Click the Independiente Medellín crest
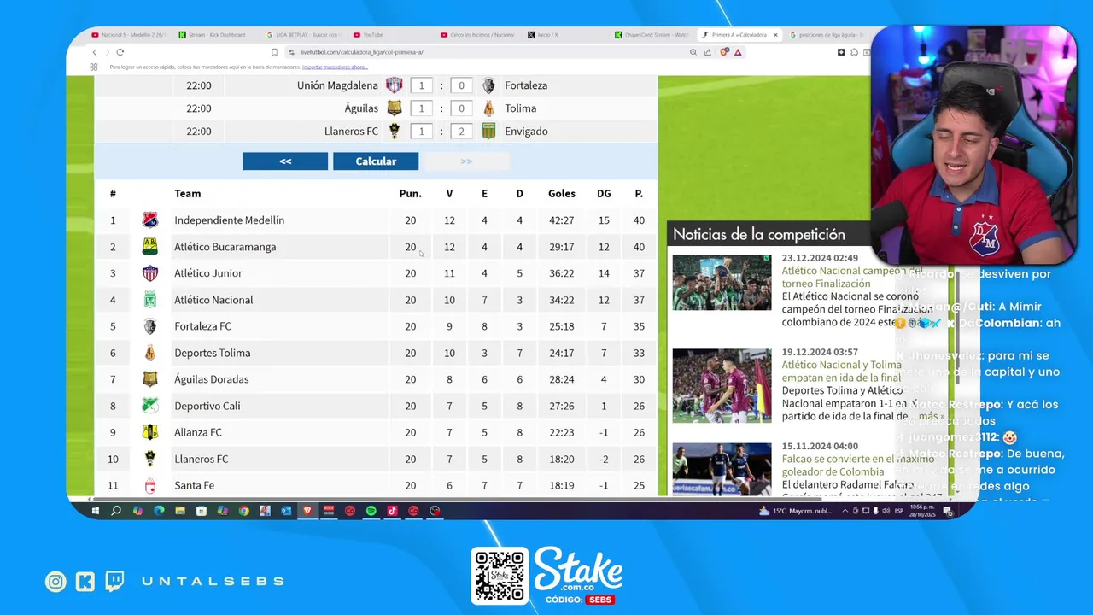Viewport: 1093px width, 615px height. (150, 220)
